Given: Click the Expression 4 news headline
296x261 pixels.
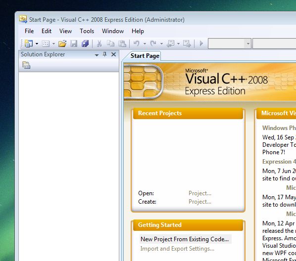Looking at the screenshot, I should (x=279, y=162).
